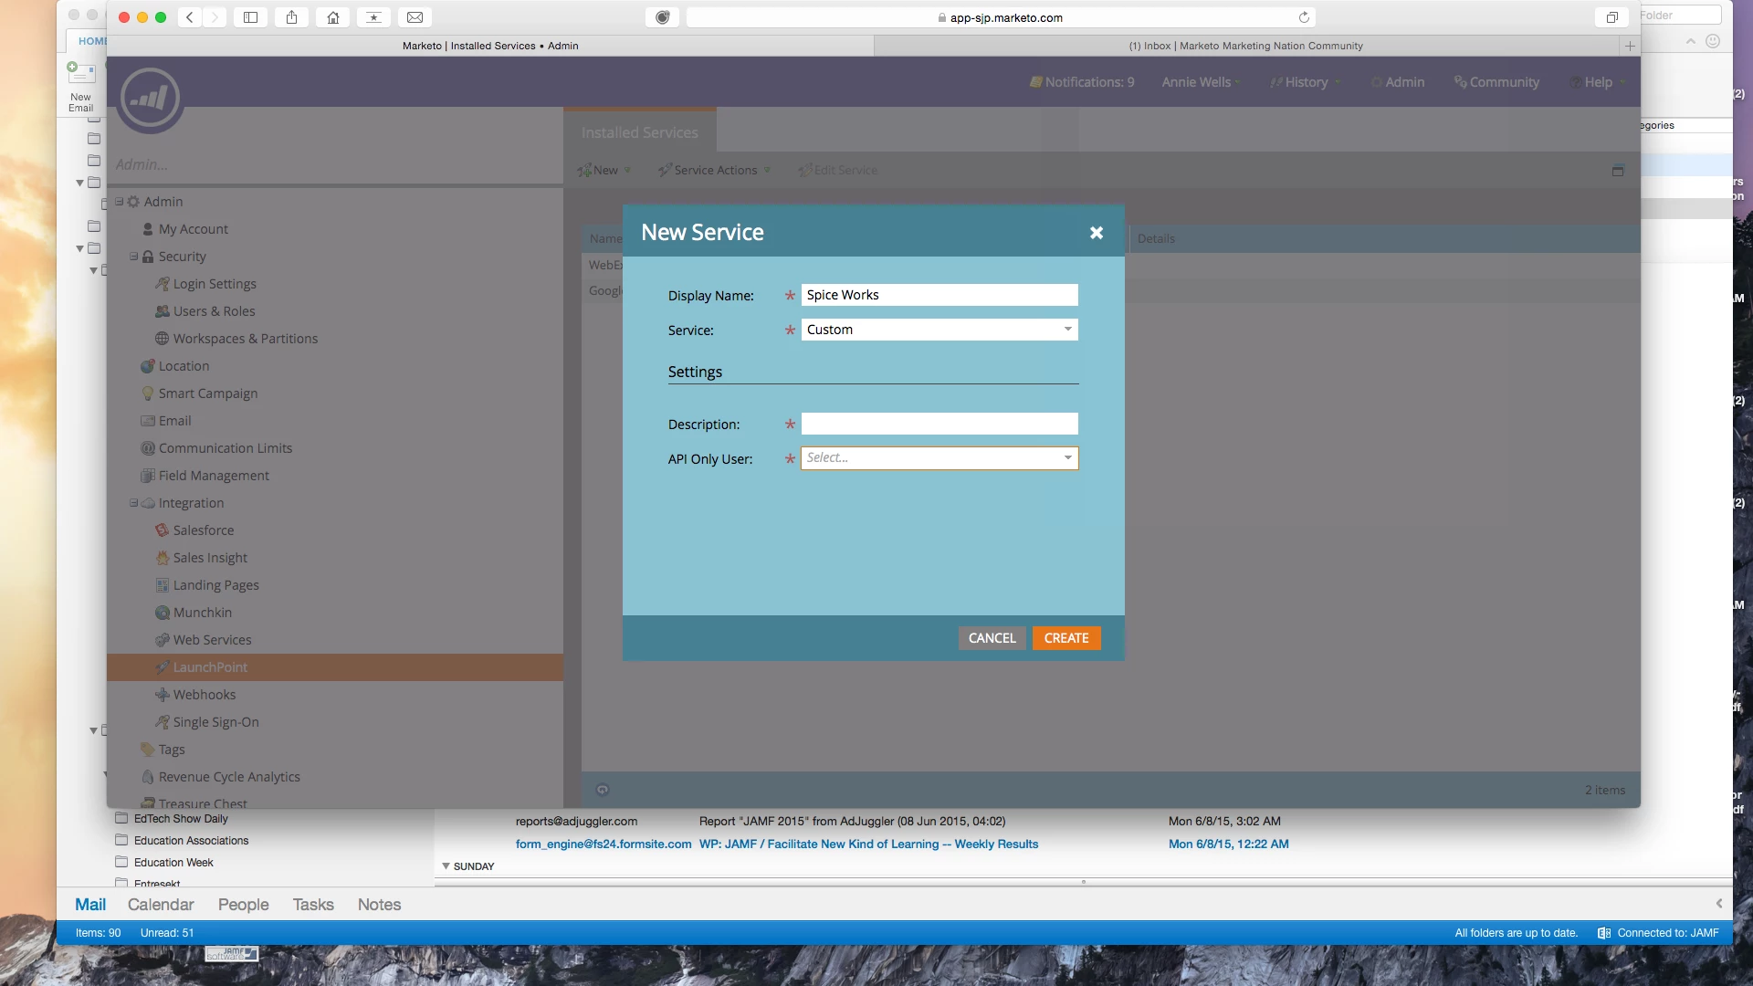Click the Marketo logo icon
This screenshot has height=986, width=1753.
point(150,98)
